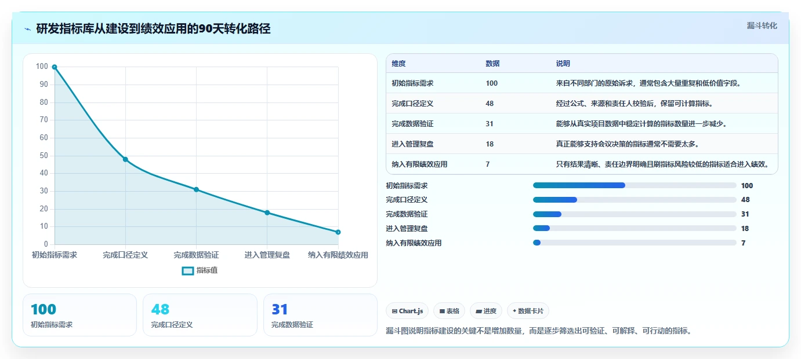The width and height of the screenshot is (801, 359).
Task: Click the 说明 column header
Action: [x=563, y=64]
